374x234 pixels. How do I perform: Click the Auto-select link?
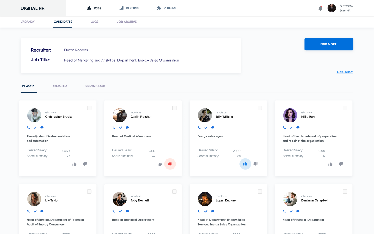click(345, 72)
